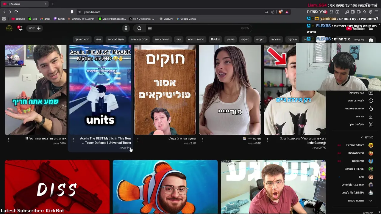This screenshot has height=214, width=381.
Task: Open the browser hamburger main menu
Action: 377,12
